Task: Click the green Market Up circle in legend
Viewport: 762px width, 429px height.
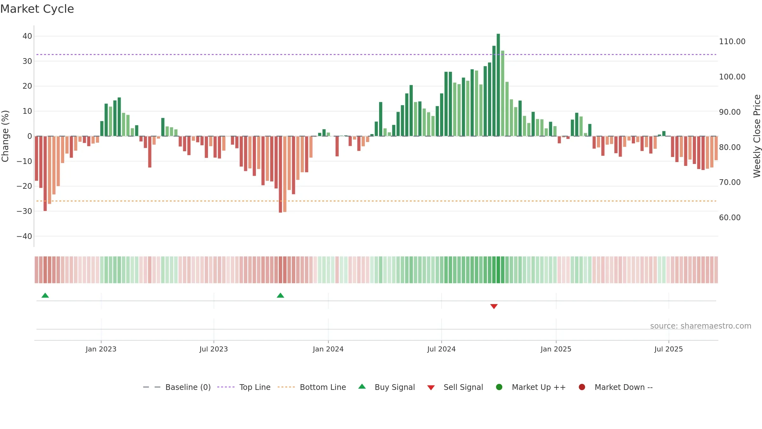Action: (499, 387)
